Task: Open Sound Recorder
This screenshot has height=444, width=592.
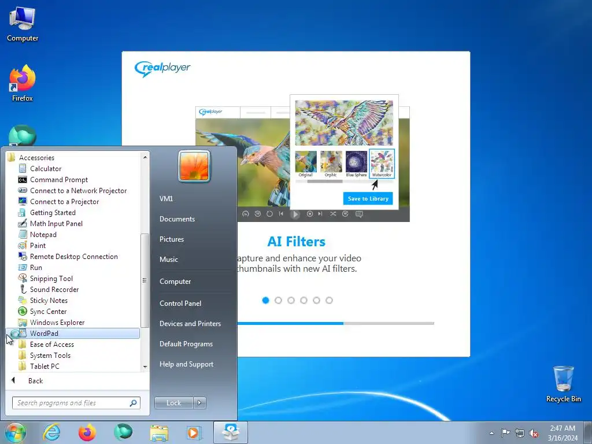Action: tap(54, 289)
